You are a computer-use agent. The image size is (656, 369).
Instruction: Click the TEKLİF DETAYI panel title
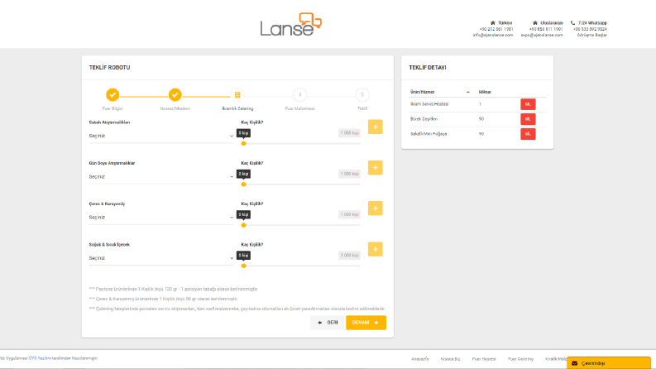(x=428, y=67)
